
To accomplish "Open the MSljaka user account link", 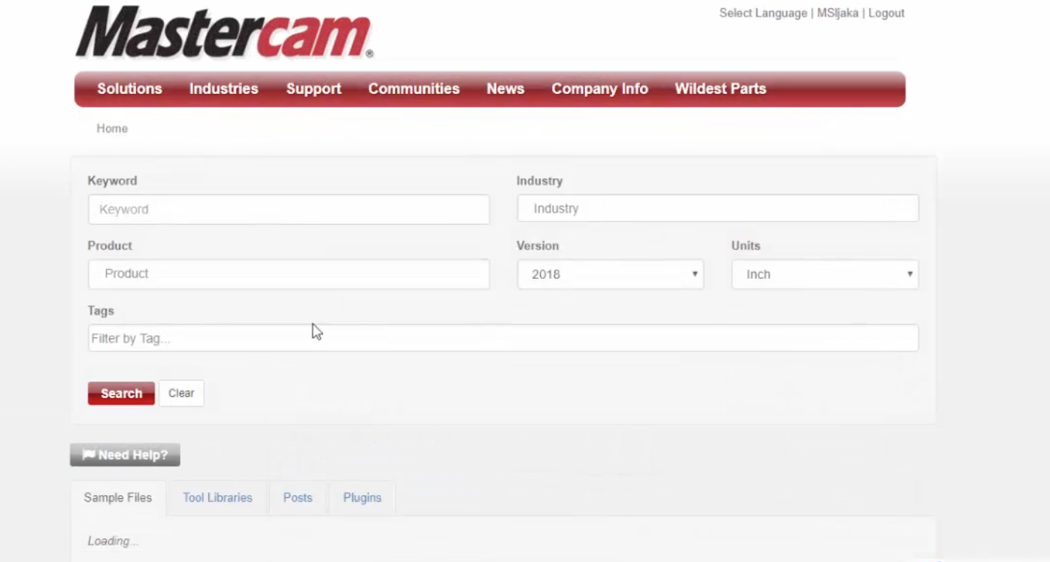I will point(838,13).
